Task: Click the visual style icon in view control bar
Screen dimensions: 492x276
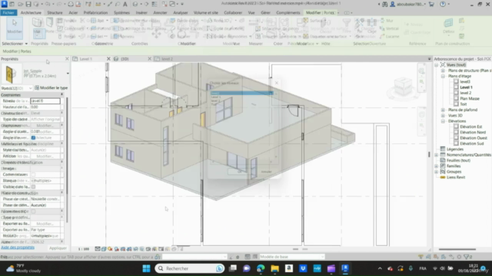Action: coord(104,249)
